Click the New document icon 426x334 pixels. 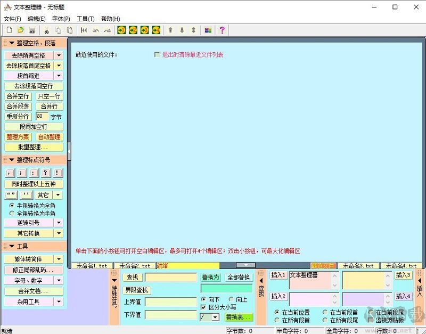pyautogui.click(x=9, y=30)
